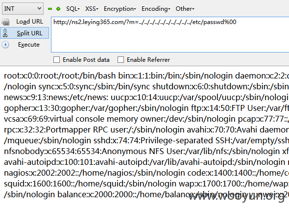289x210 pixels.
Task: Click the text line starting with 'nfsnobody:x:65534'
Action: (146, 151)
